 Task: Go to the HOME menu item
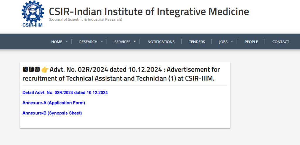click(x=57, y=42)
